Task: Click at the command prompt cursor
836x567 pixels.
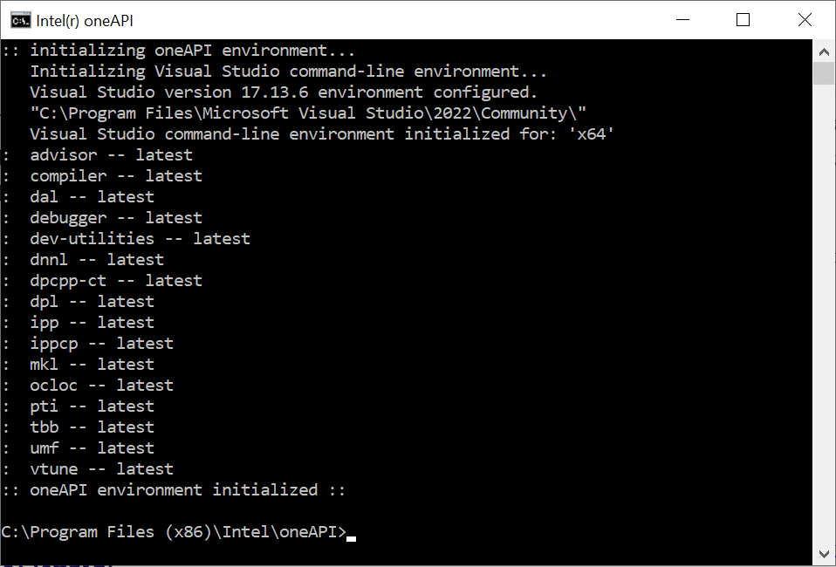Action: [x=351, y=539]
